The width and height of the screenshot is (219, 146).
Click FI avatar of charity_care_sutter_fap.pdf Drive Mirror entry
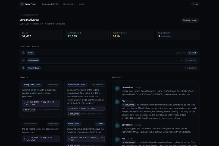(x=117, y=88)
